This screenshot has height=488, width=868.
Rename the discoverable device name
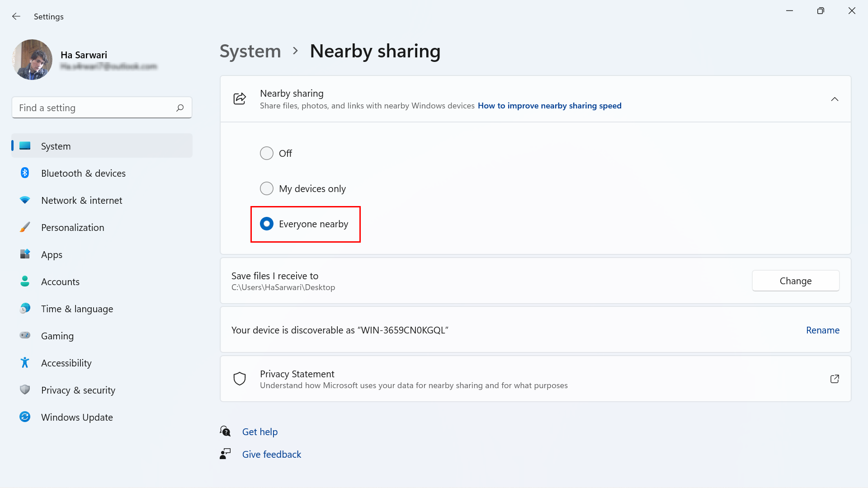(822, 330)
